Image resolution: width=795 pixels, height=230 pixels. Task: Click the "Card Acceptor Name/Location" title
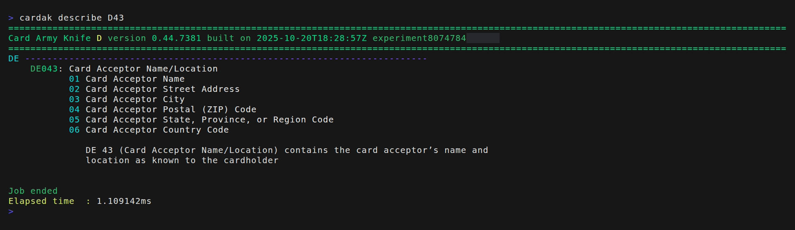tap(143, 69)
